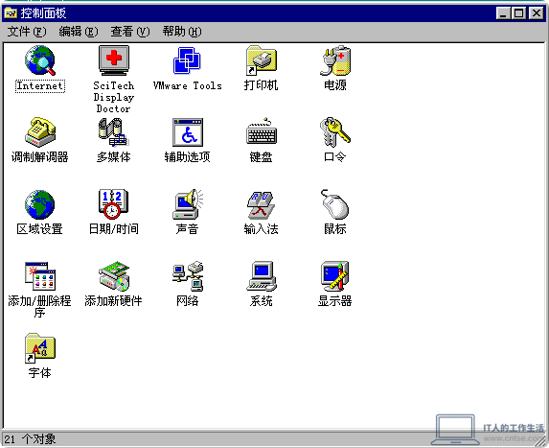Maximize the 控制面板 window
549x448 pixels.
[519, 13]
